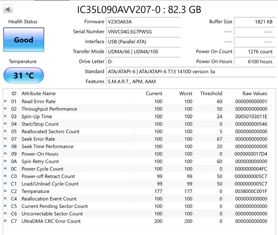Click the indicator next to Power-On Hours

click(x=5, y=154)
